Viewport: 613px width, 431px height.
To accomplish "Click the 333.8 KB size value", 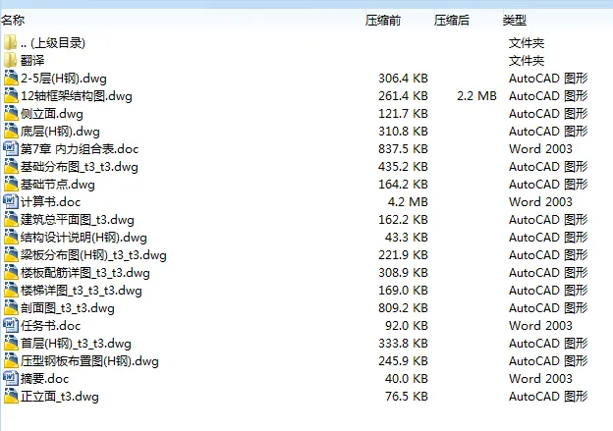I will [403, 343].
